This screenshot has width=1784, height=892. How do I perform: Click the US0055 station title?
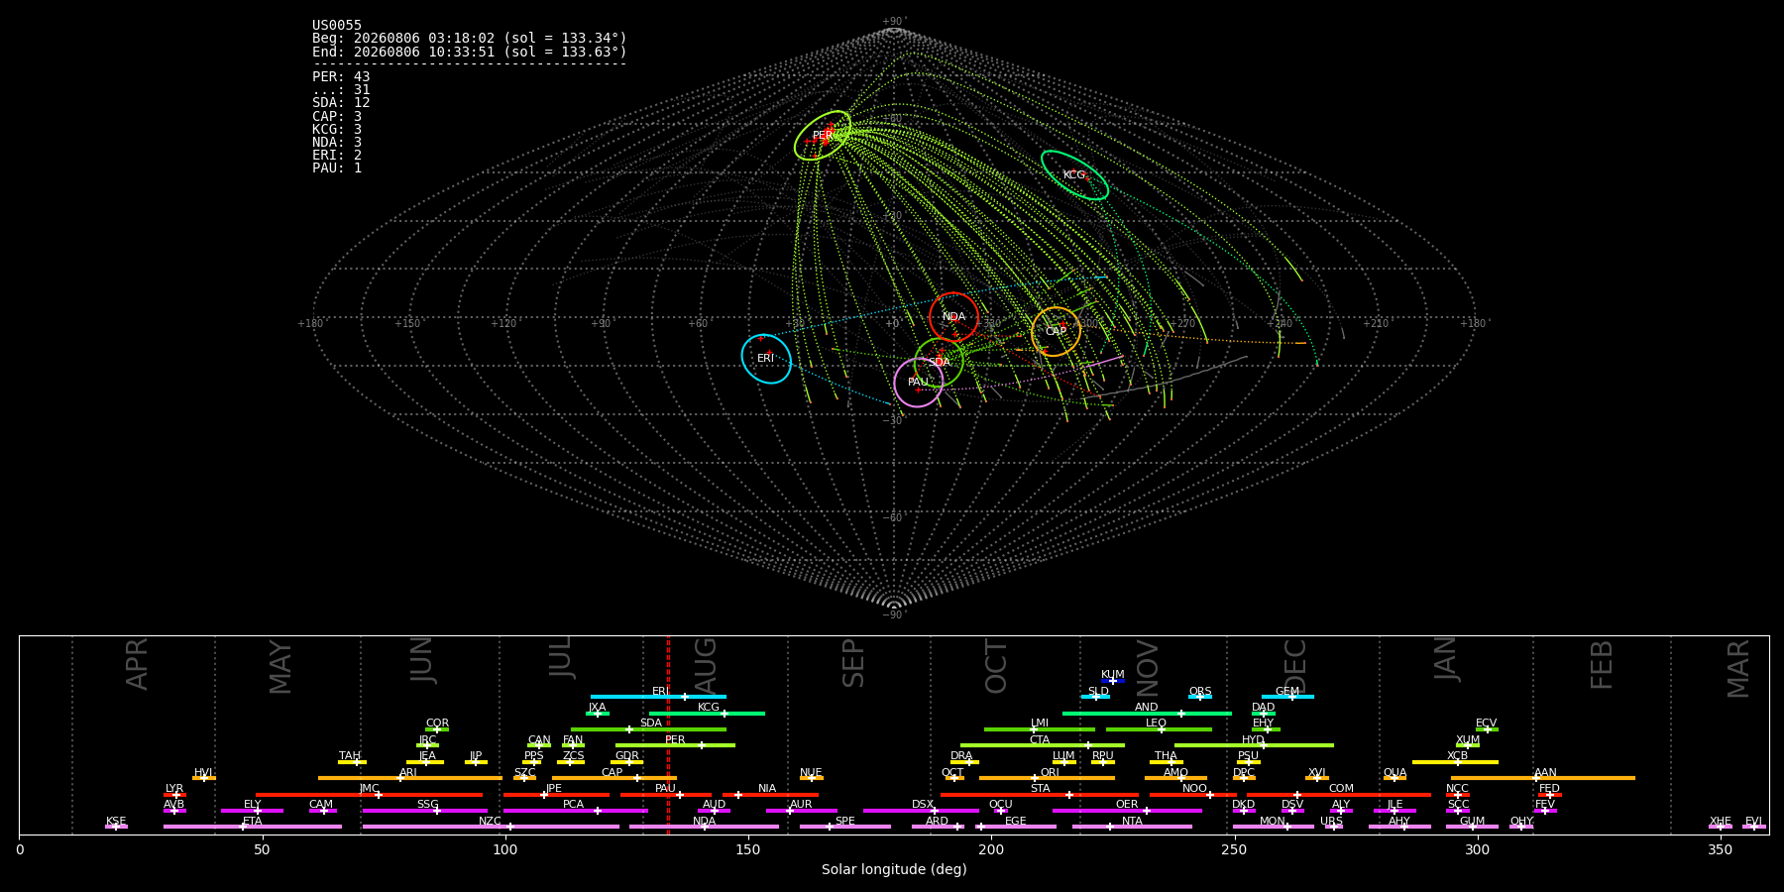(337, 25)
